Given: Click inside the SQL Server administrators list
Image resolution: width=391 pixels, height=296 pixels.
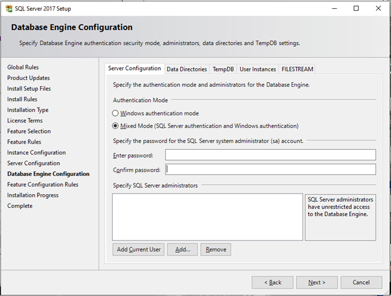Looking at the screenshot, I should (x=207, y=216).
